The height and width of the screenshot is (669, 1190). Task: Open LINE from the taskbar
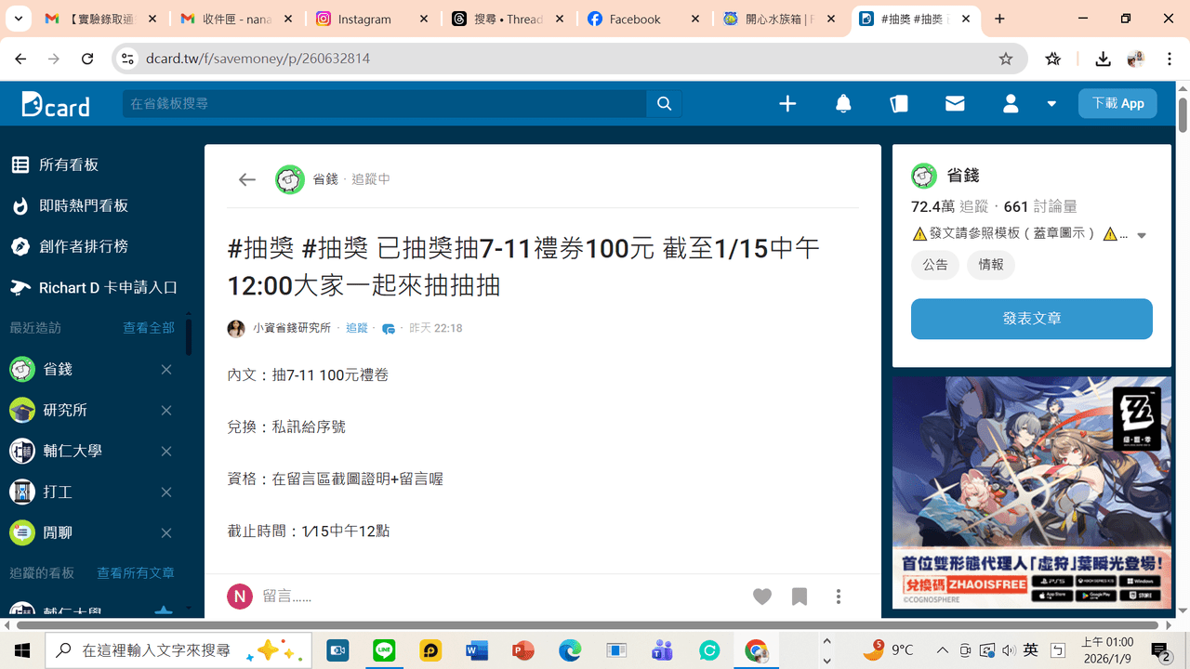coord(384,650)
